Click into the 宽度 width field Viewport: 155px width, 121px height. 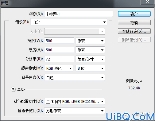[59, 41]
